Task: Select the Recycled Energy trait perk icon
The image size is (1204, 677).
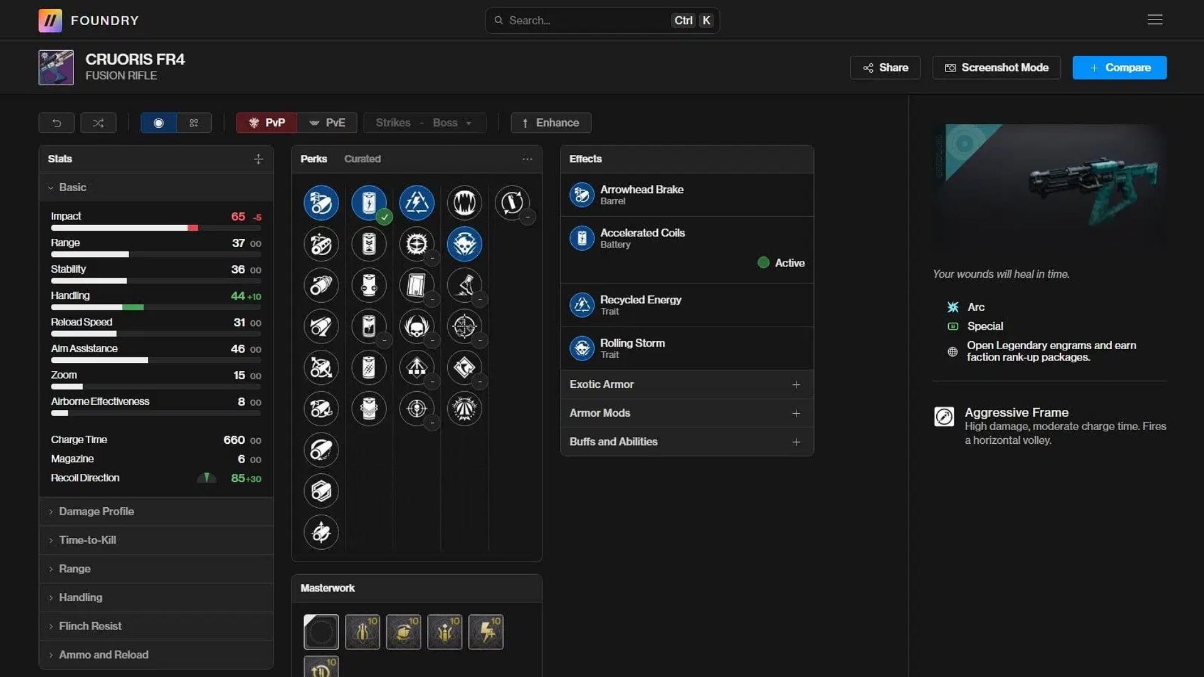Action: click(416, 202)
